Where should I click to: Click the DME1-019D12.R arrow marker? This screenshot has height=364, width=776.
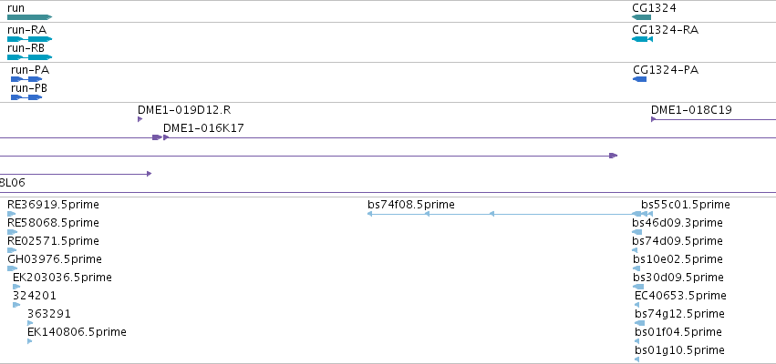coord(140,119)
